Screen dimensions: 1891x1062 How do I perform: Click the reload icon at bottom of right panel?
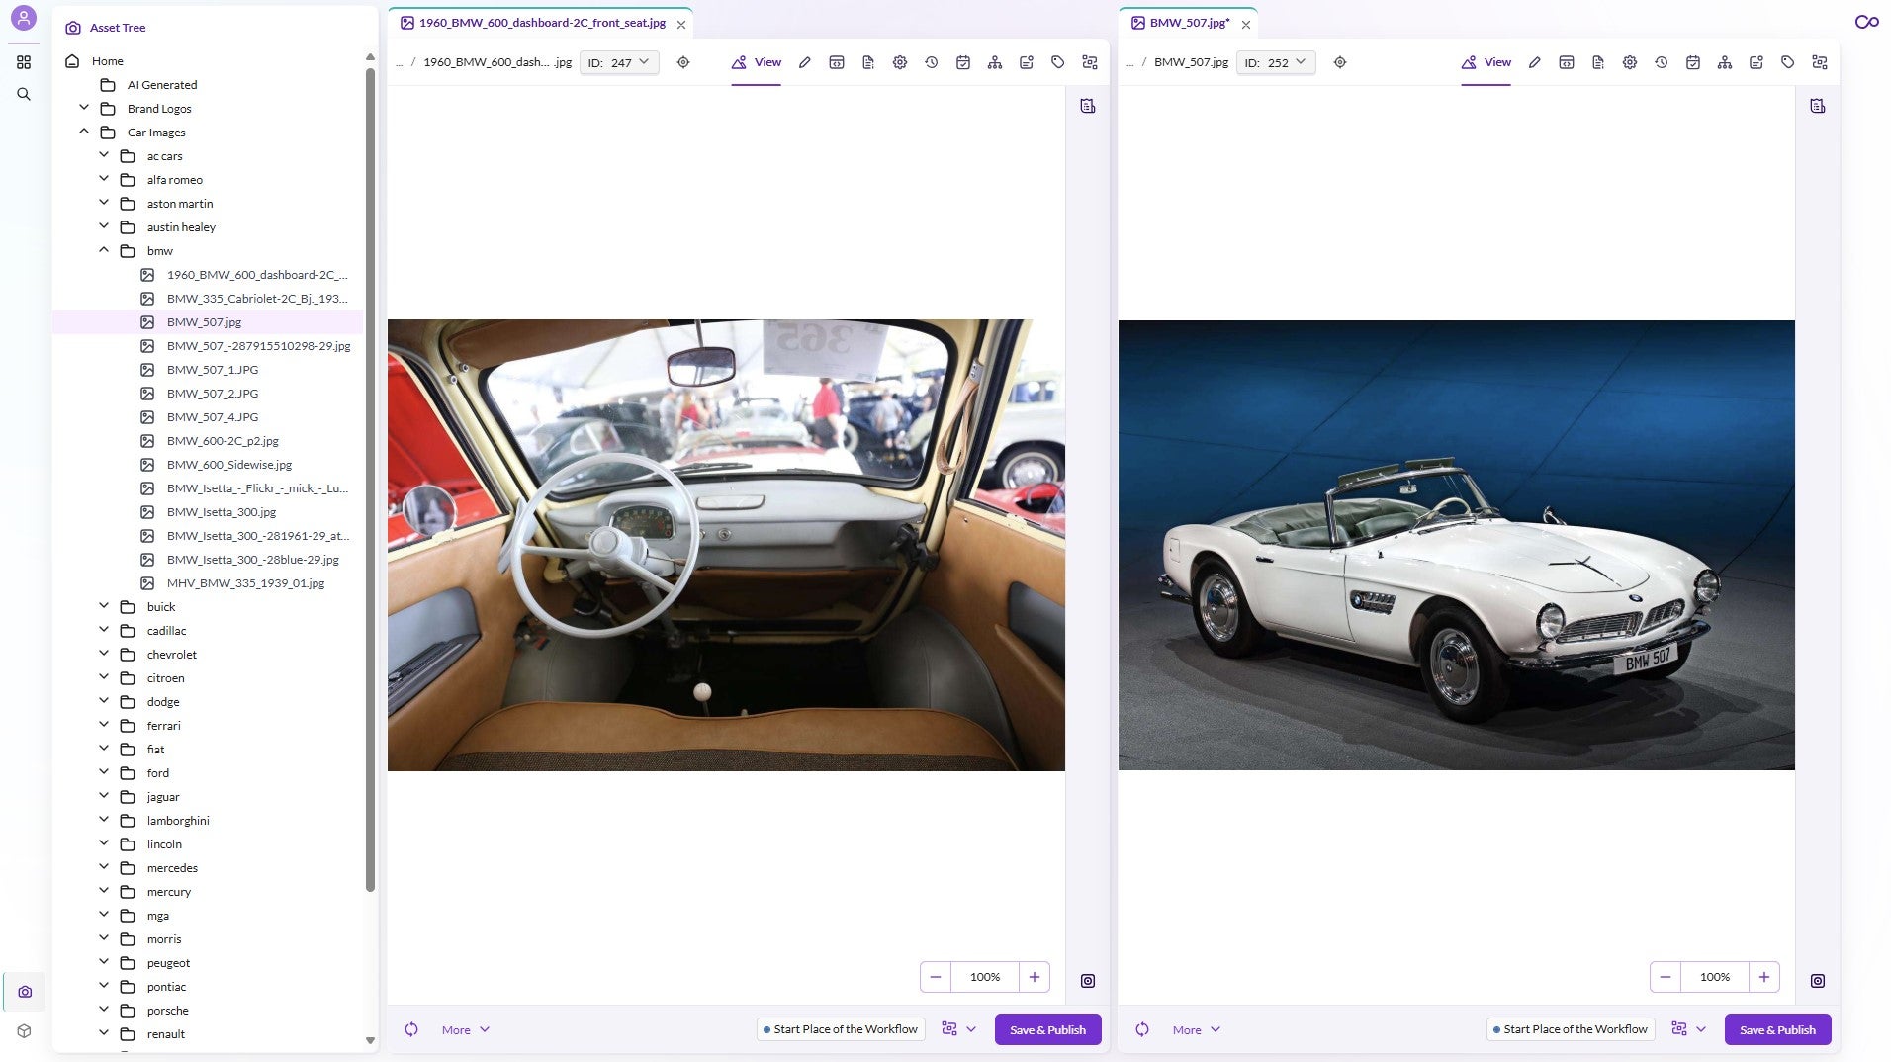1141,1029
